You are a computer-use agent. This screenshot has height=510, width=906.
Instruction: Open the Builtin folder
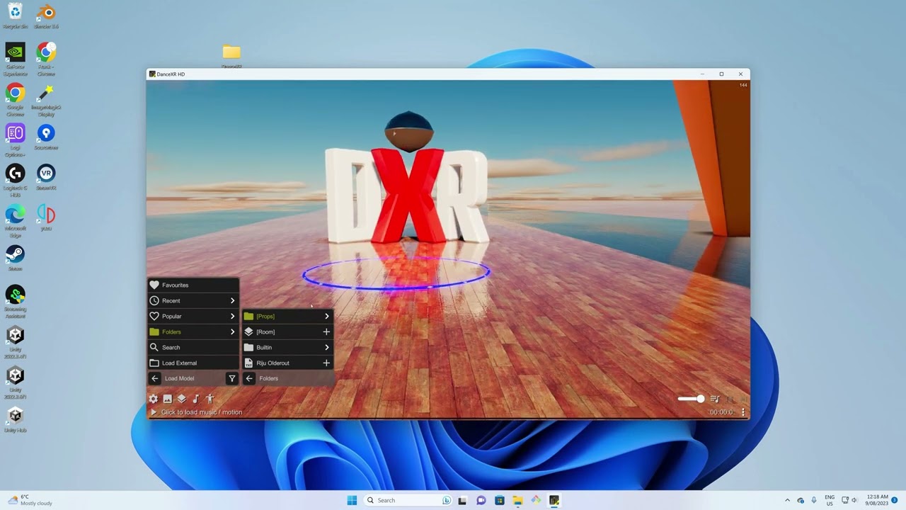pyautogui.click(x=287, y=347)
